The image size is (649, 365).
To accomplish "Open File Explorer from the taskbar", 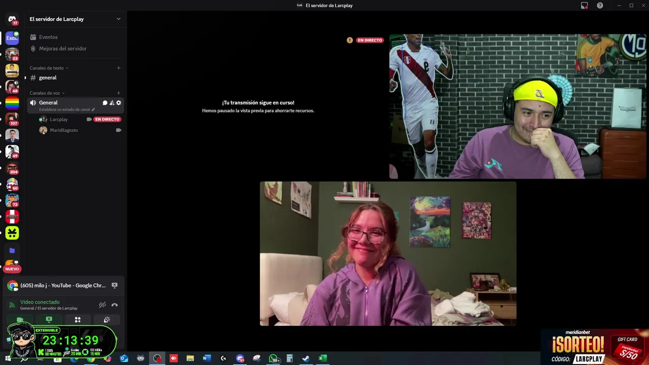I will (x=190, y=358).
